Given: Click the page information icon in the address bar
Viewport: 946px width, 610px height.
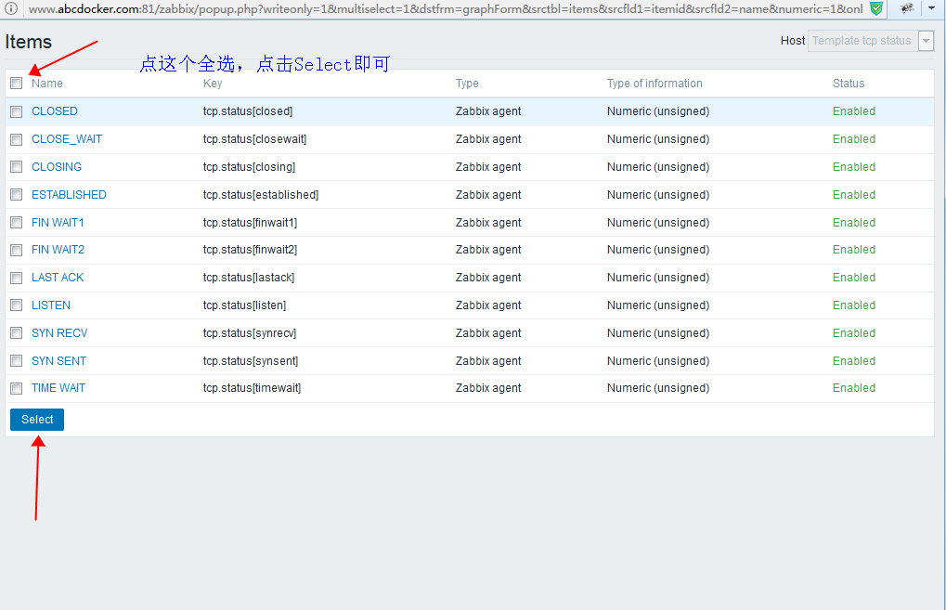Looking at the screenshot, I should pos(9,7).
